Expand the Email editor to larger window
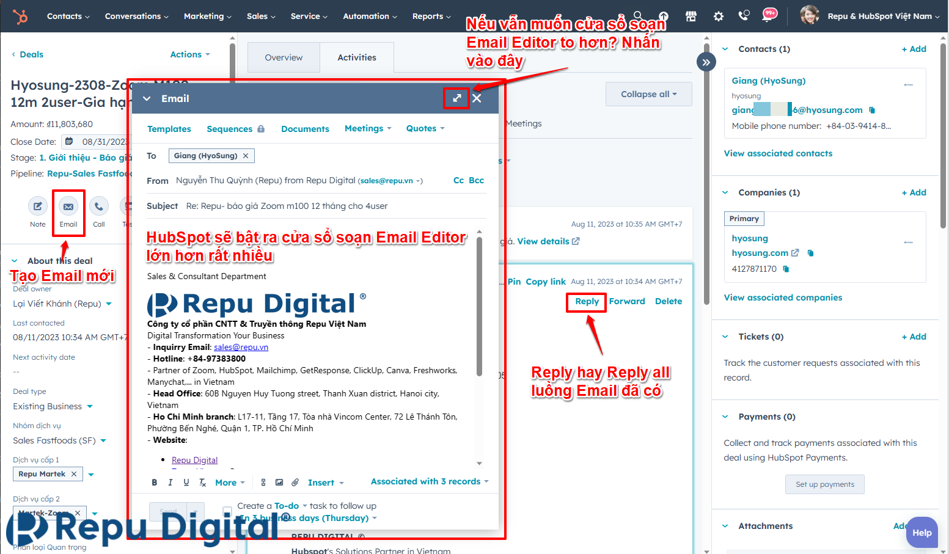The width and height of the screenshot is (949, 554). point(456,98)
